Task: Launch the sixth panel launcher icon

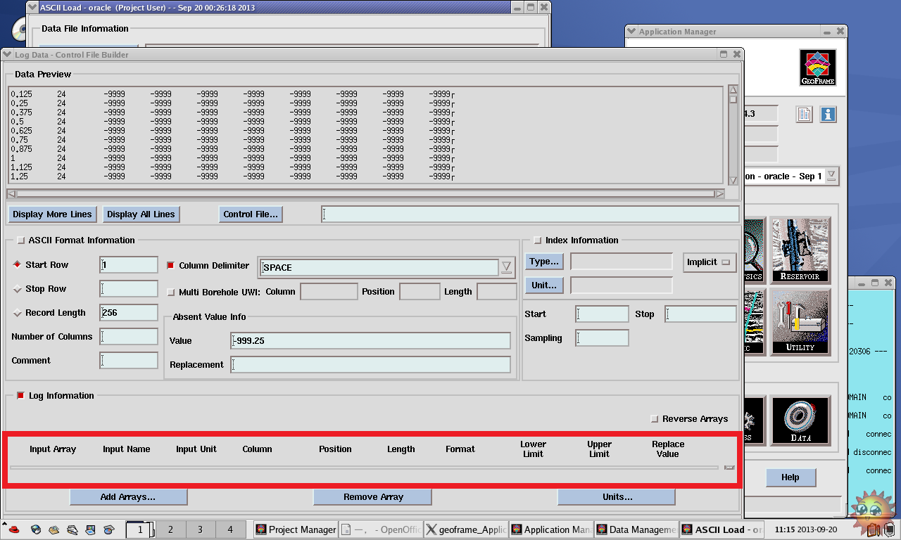Action: 108,529
